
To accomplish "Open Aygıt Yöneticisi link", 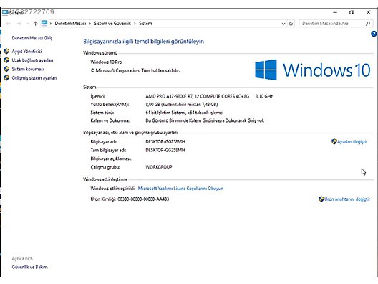I will click(x=26, y=51).
